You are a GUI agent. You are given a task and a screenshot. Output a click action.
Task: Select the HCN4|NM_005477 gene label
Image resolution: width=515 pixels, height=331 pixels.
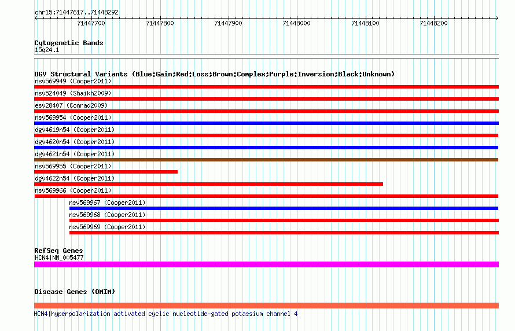59,258
